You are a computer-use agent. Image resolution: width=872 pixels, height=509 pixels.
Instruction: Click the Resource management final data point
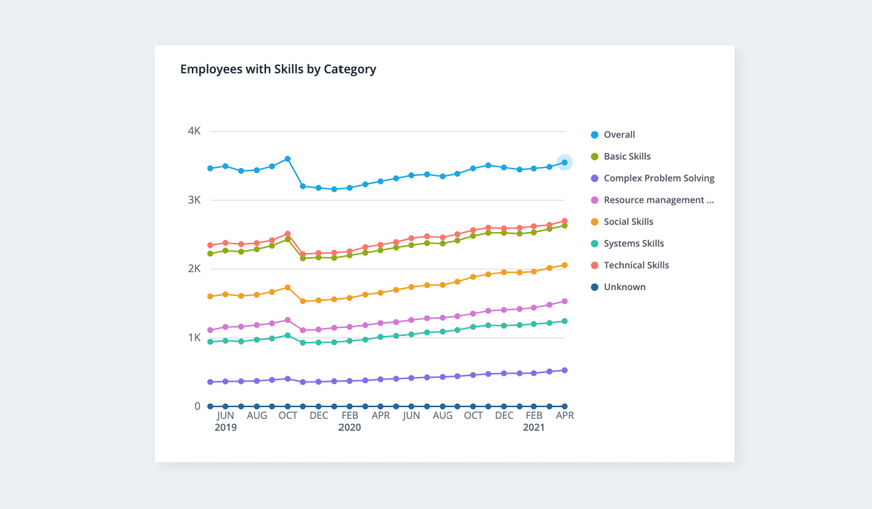point(565,301)
